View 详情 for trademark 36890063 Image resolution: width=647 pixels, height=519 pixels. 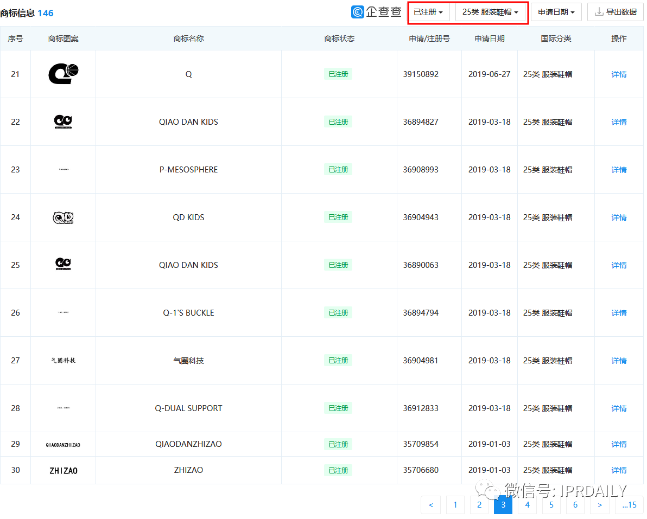click(x=619, y=265)
